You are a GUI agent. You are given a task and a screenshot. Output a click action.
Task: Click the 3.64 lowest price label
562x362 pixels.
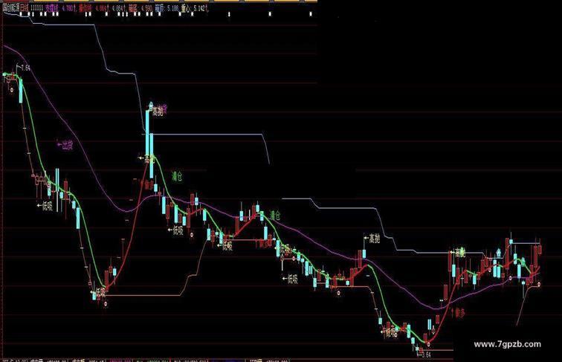pos(426,355)
